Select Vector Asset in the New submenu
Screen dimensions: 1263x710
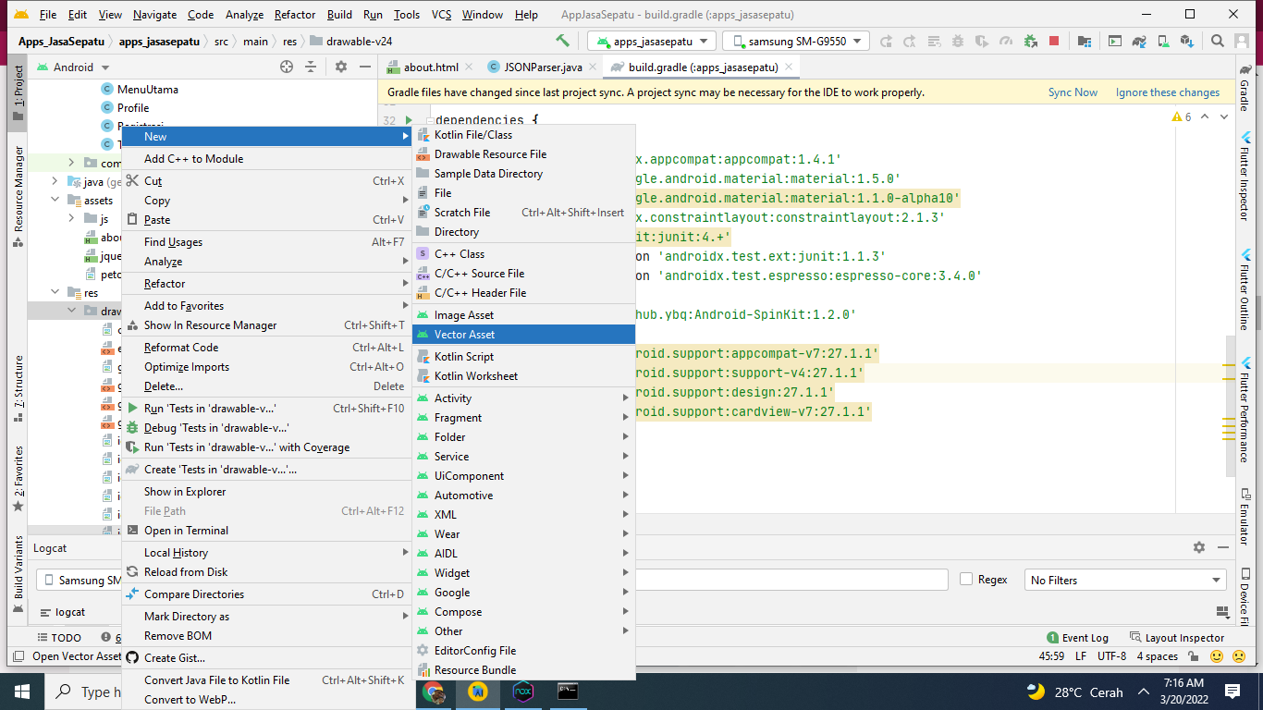pyautogui.click(x=523, y=335)
